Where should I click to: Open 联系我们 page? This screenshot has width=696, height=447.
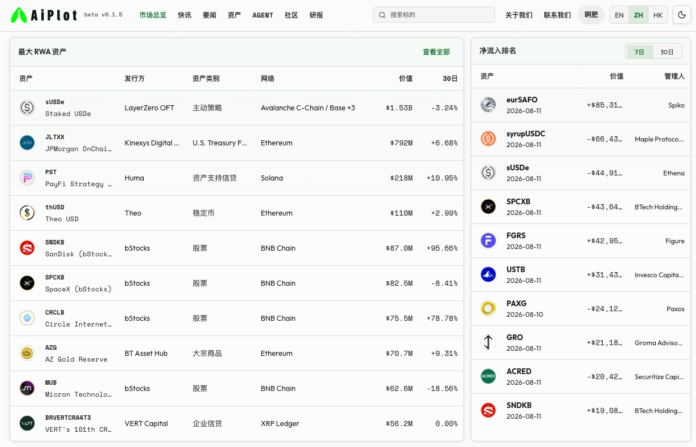point(557,15)
